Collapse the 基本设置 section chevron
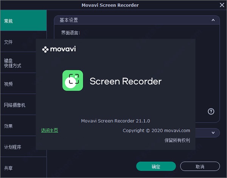227x178 pixels. point(213,20)
